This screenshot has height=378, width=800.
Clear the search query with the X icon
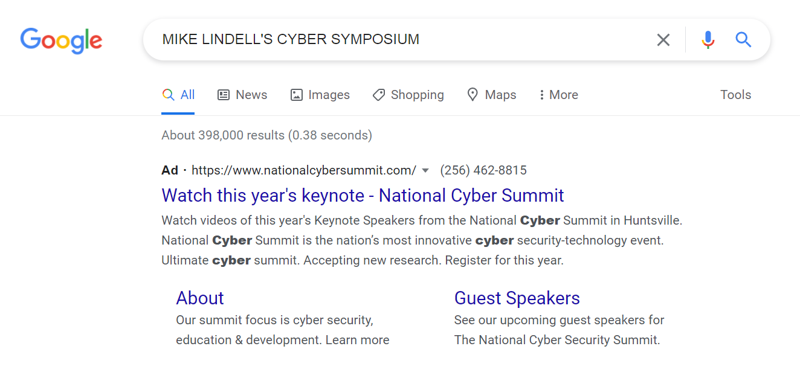tap(663, 40)
